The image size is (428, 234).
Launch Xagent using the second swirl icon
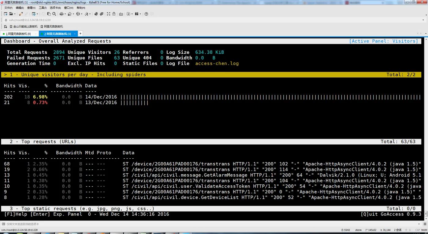pyautogui.click(x=101, y=14)
